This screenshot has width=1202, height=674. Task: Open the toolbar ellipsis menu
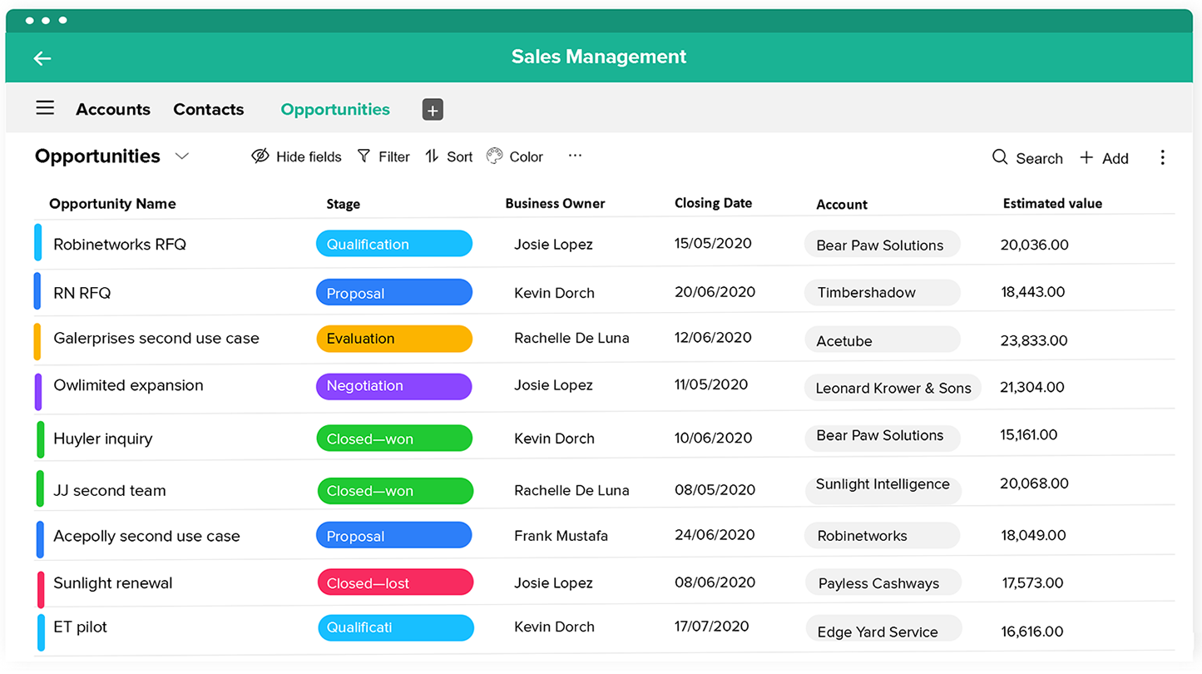575,156
